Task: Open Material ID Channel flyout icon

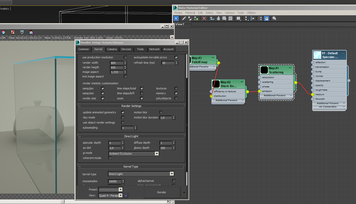Action: pyautogui.click(x=238, y=18)
